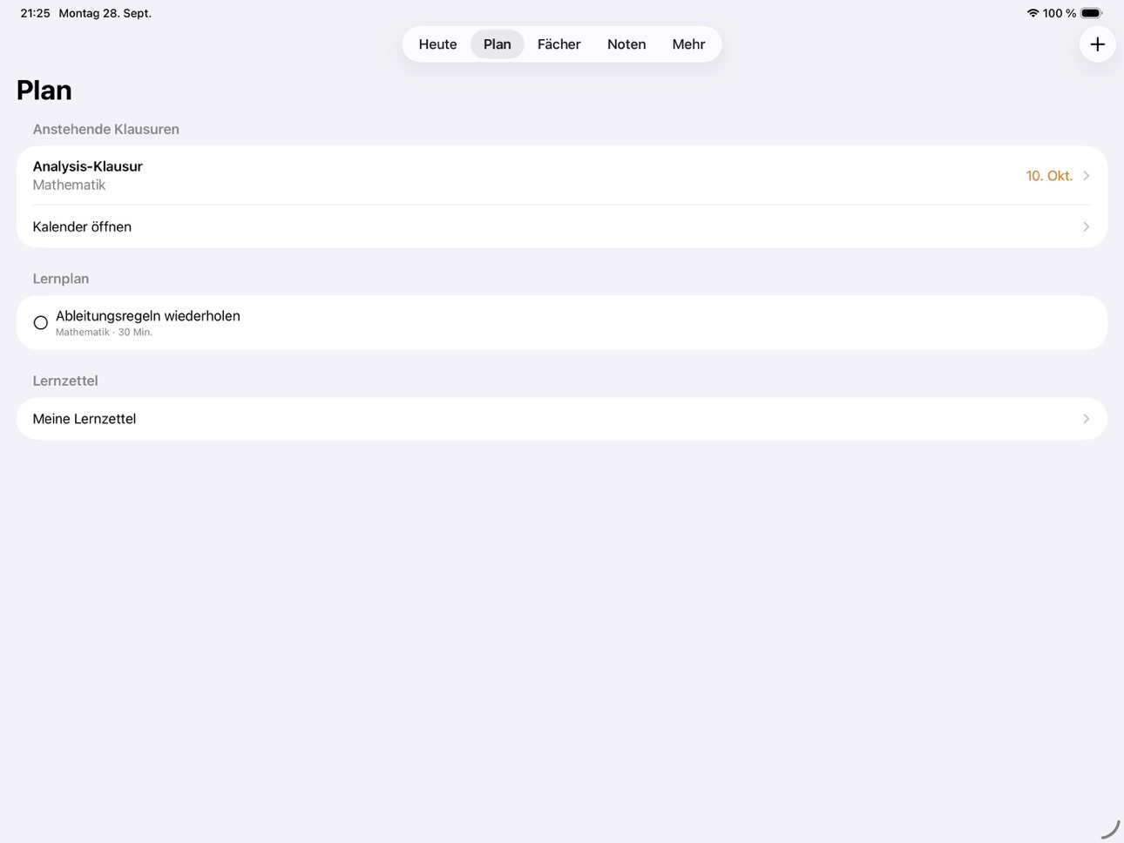Click the Lernplan section header

(61, 279)
